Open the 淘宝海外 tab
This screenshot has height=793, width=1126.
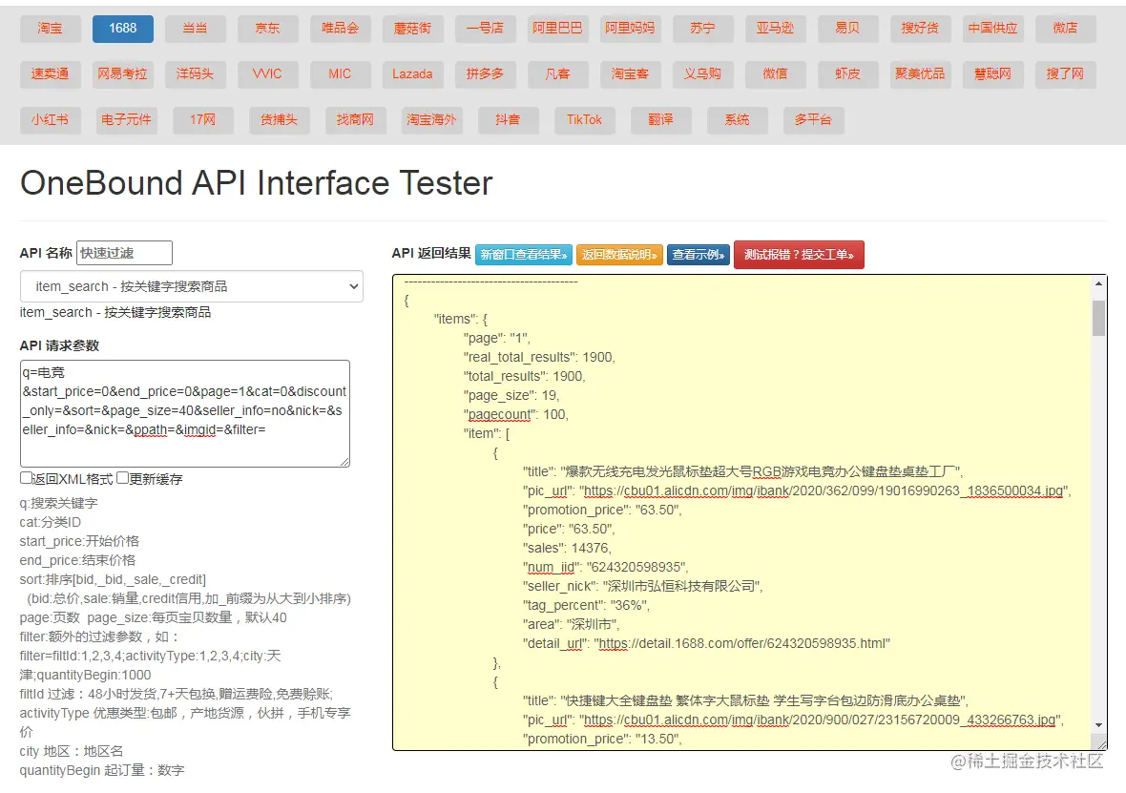[431, 120]
